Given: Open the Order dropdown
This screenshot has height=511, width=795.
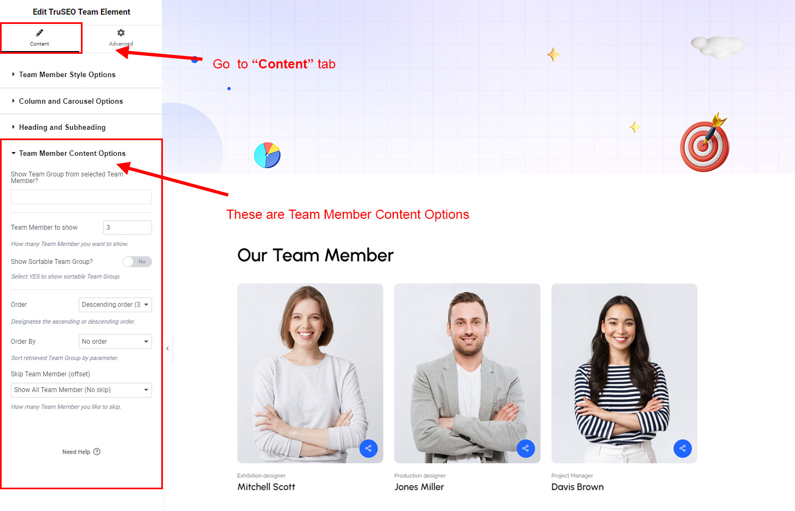Looking at the screenshot, I should [115, 305].
